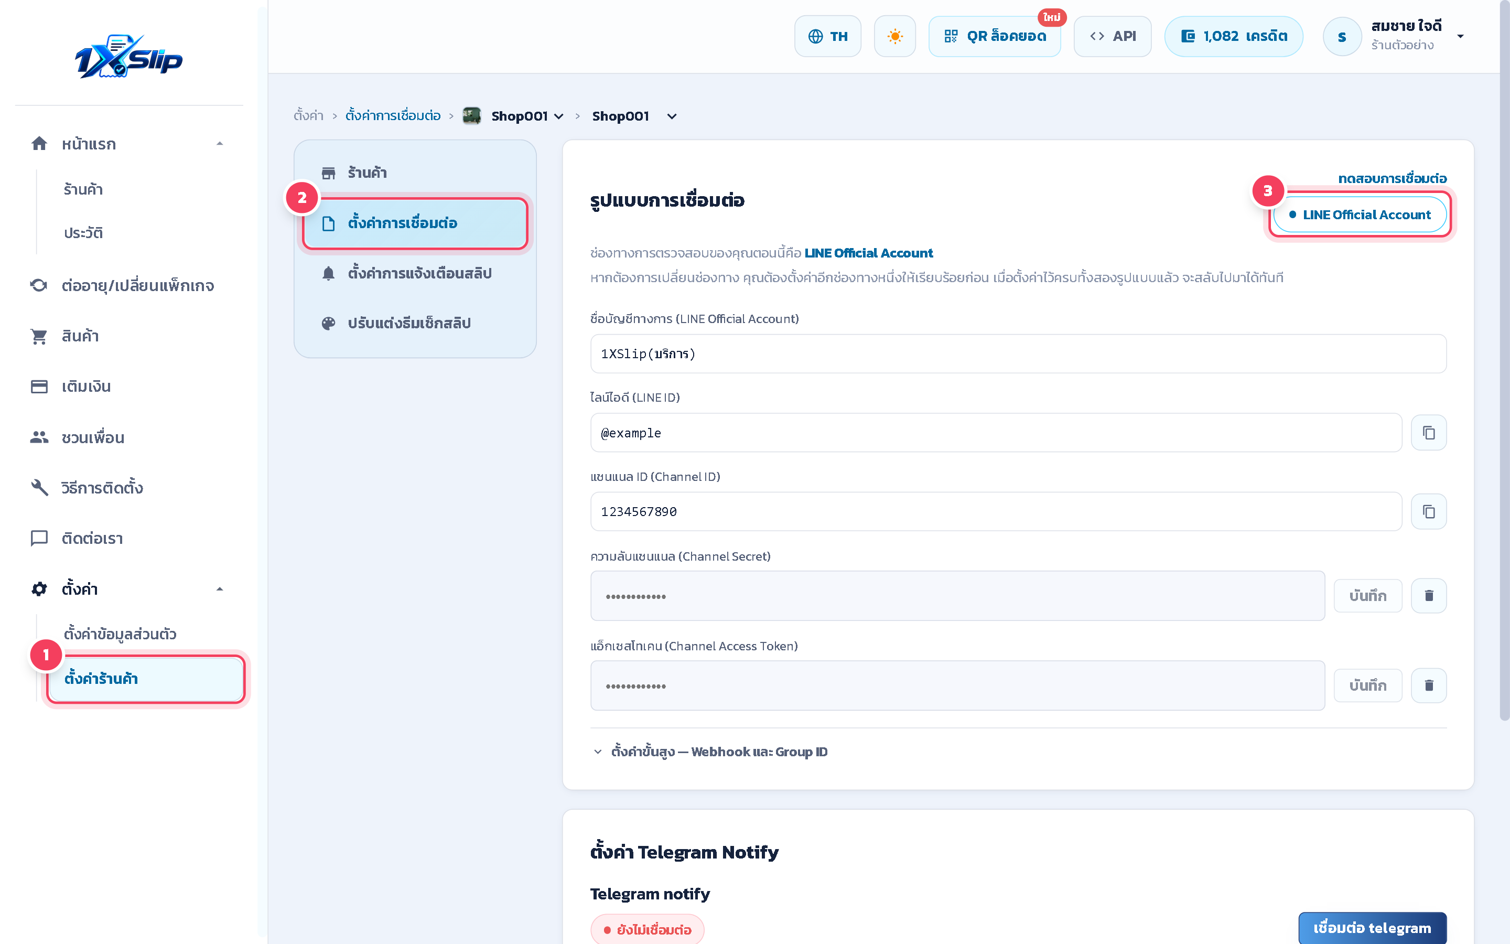Open ตั้งค่าข้อมูลส่วนตัว

click(120, 634)
